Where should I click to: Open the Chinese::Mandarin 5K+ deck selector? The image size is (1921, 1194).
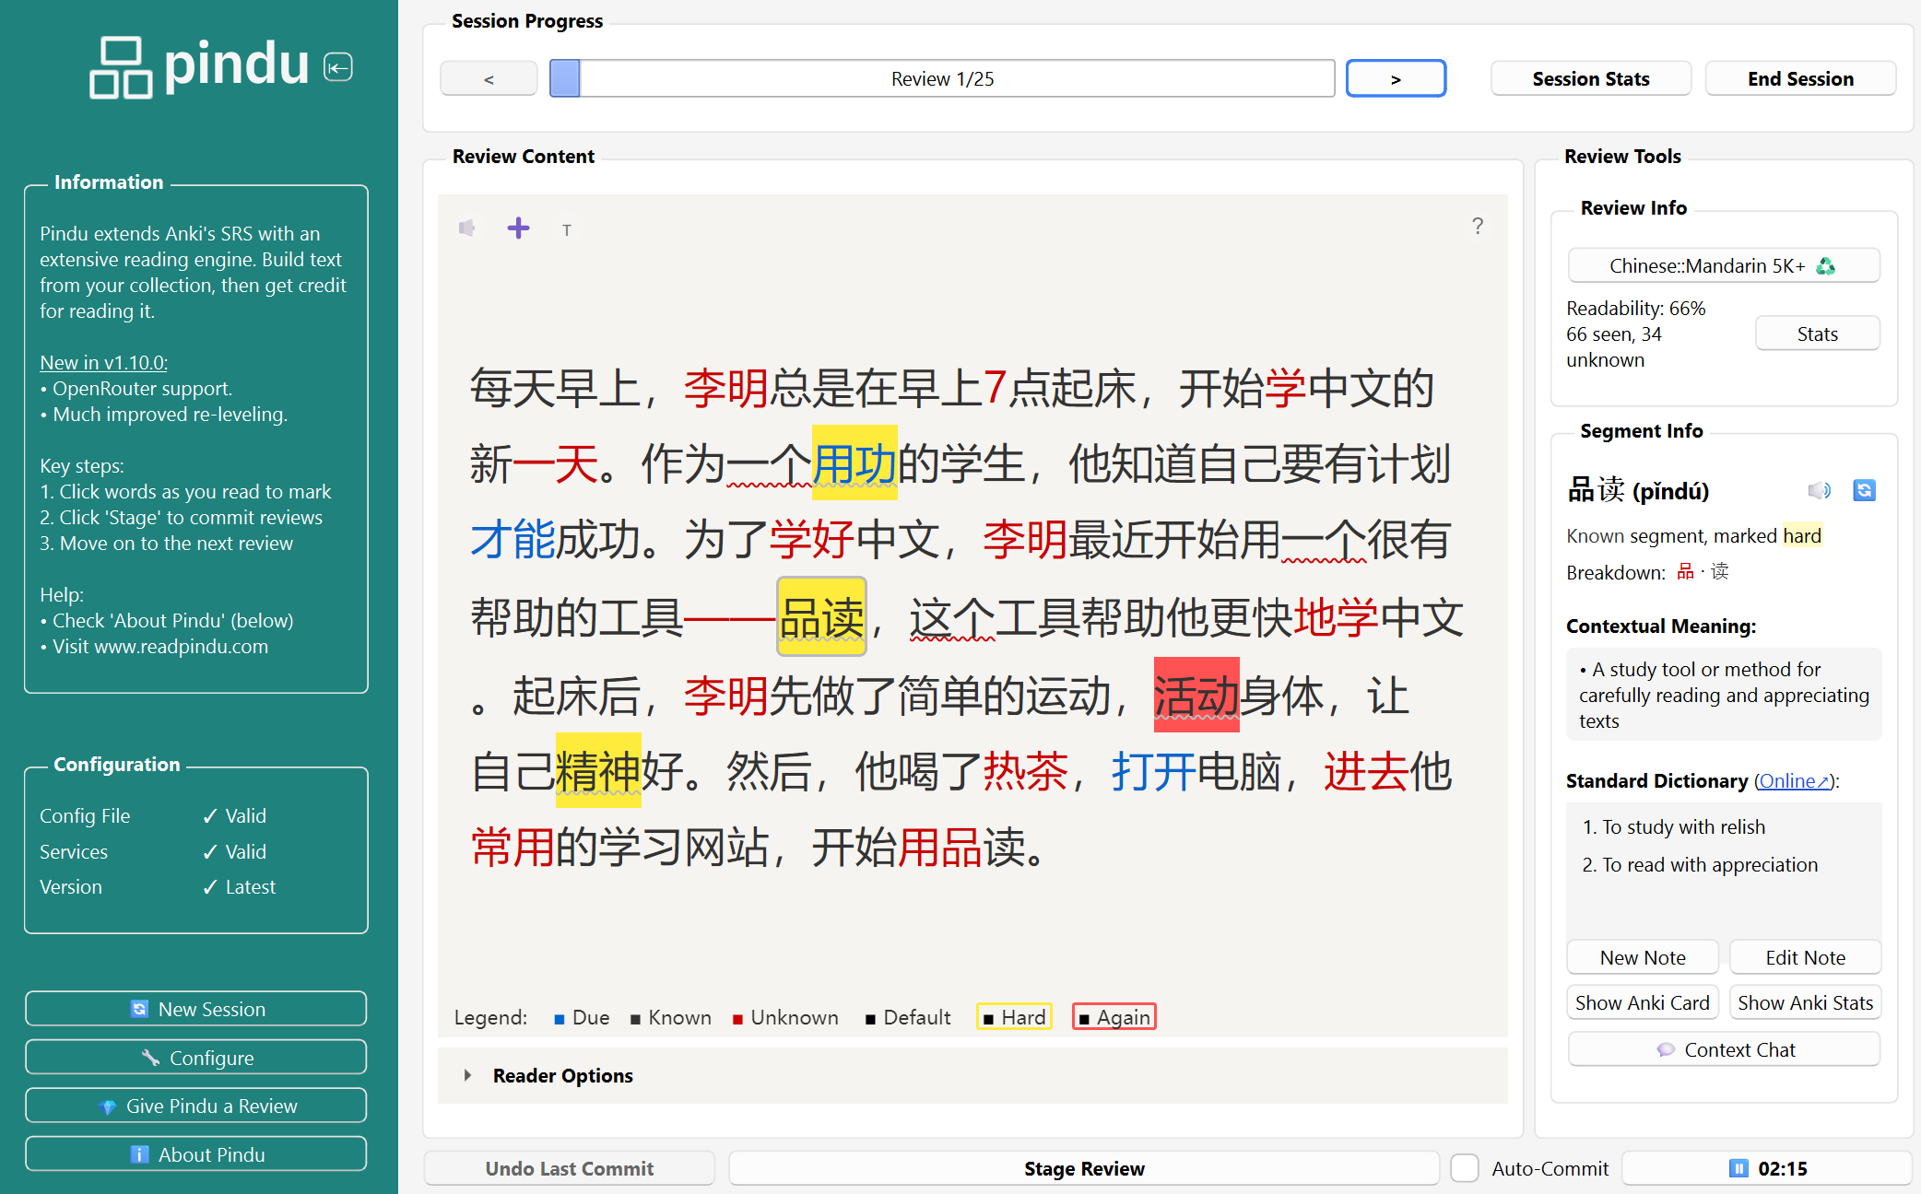point(1706,266)
